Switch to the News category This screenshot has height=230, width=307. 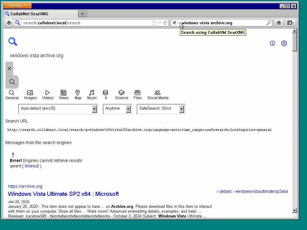pyautogui.click(x=64, y=95)
